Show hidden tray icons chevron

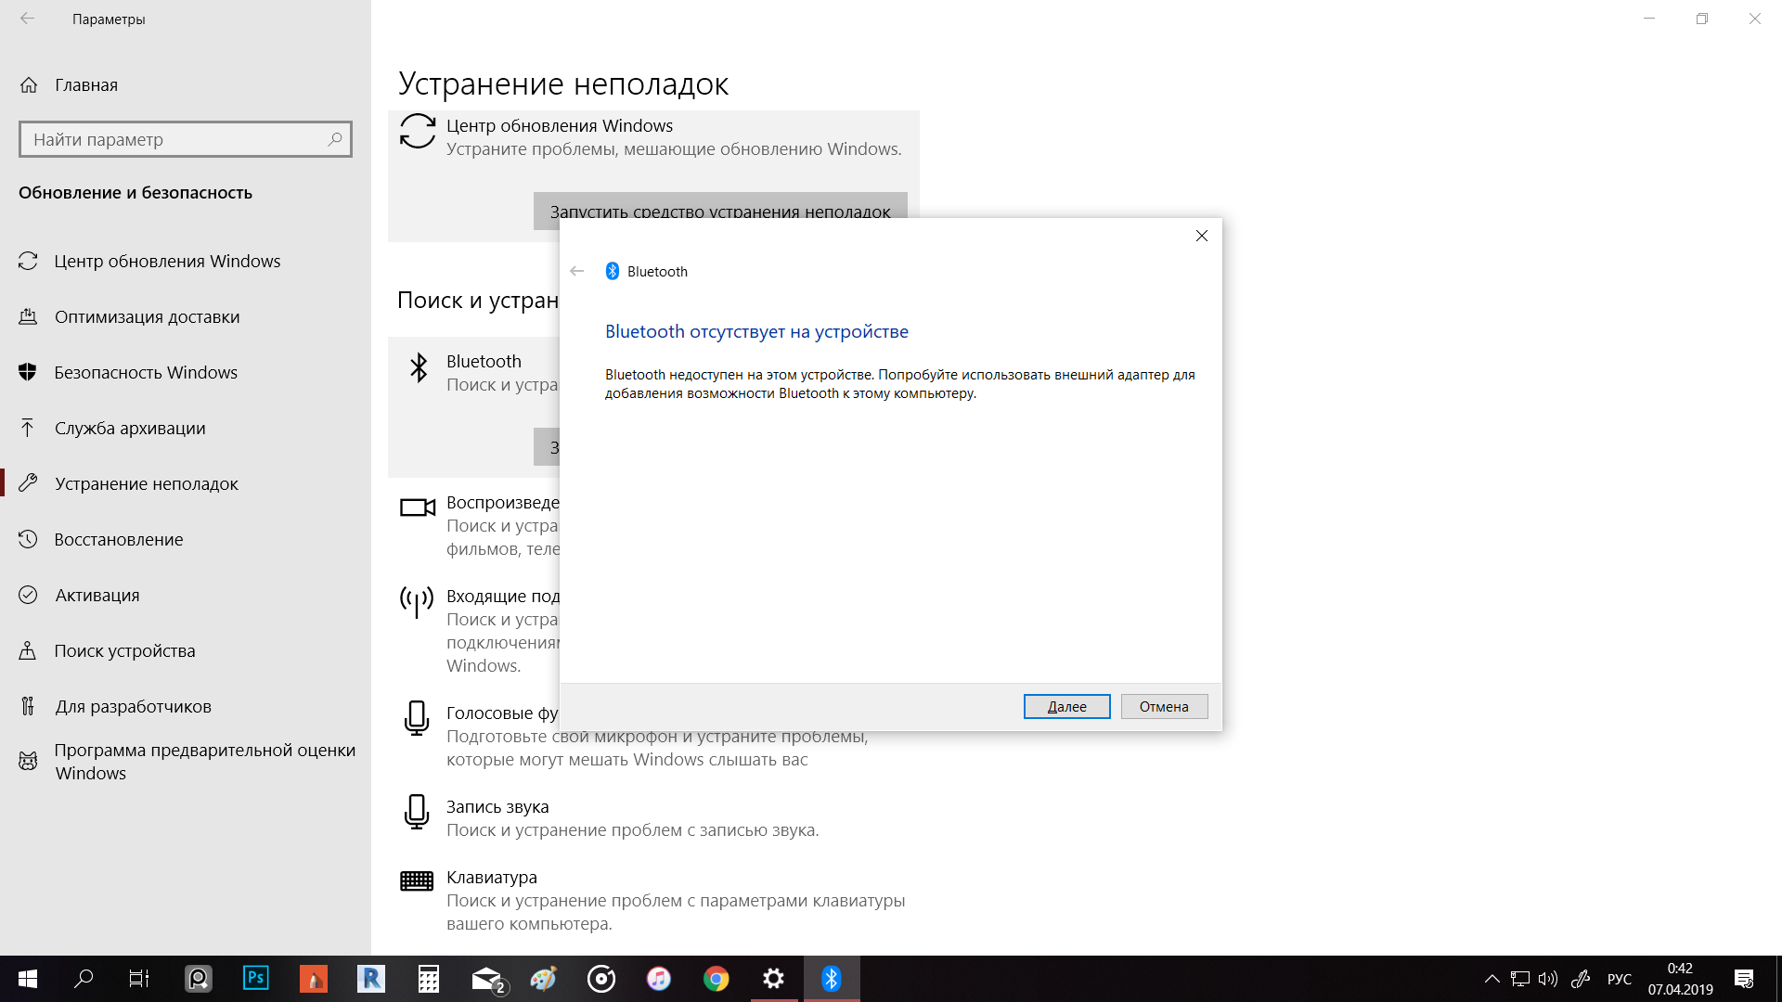click(1491, 979)
